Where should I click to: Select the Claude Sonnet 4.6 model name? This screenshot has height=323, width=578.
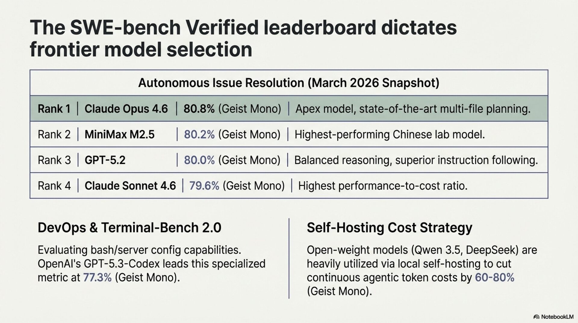(130, 186)
